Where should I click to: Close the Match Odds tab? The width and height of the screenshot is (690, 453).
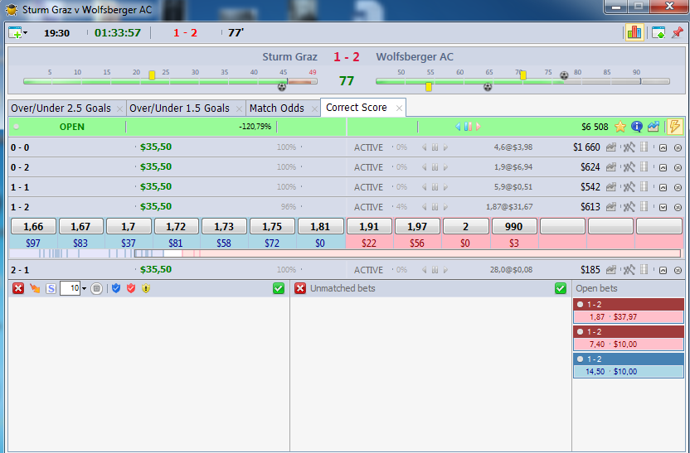coord(314,108)
